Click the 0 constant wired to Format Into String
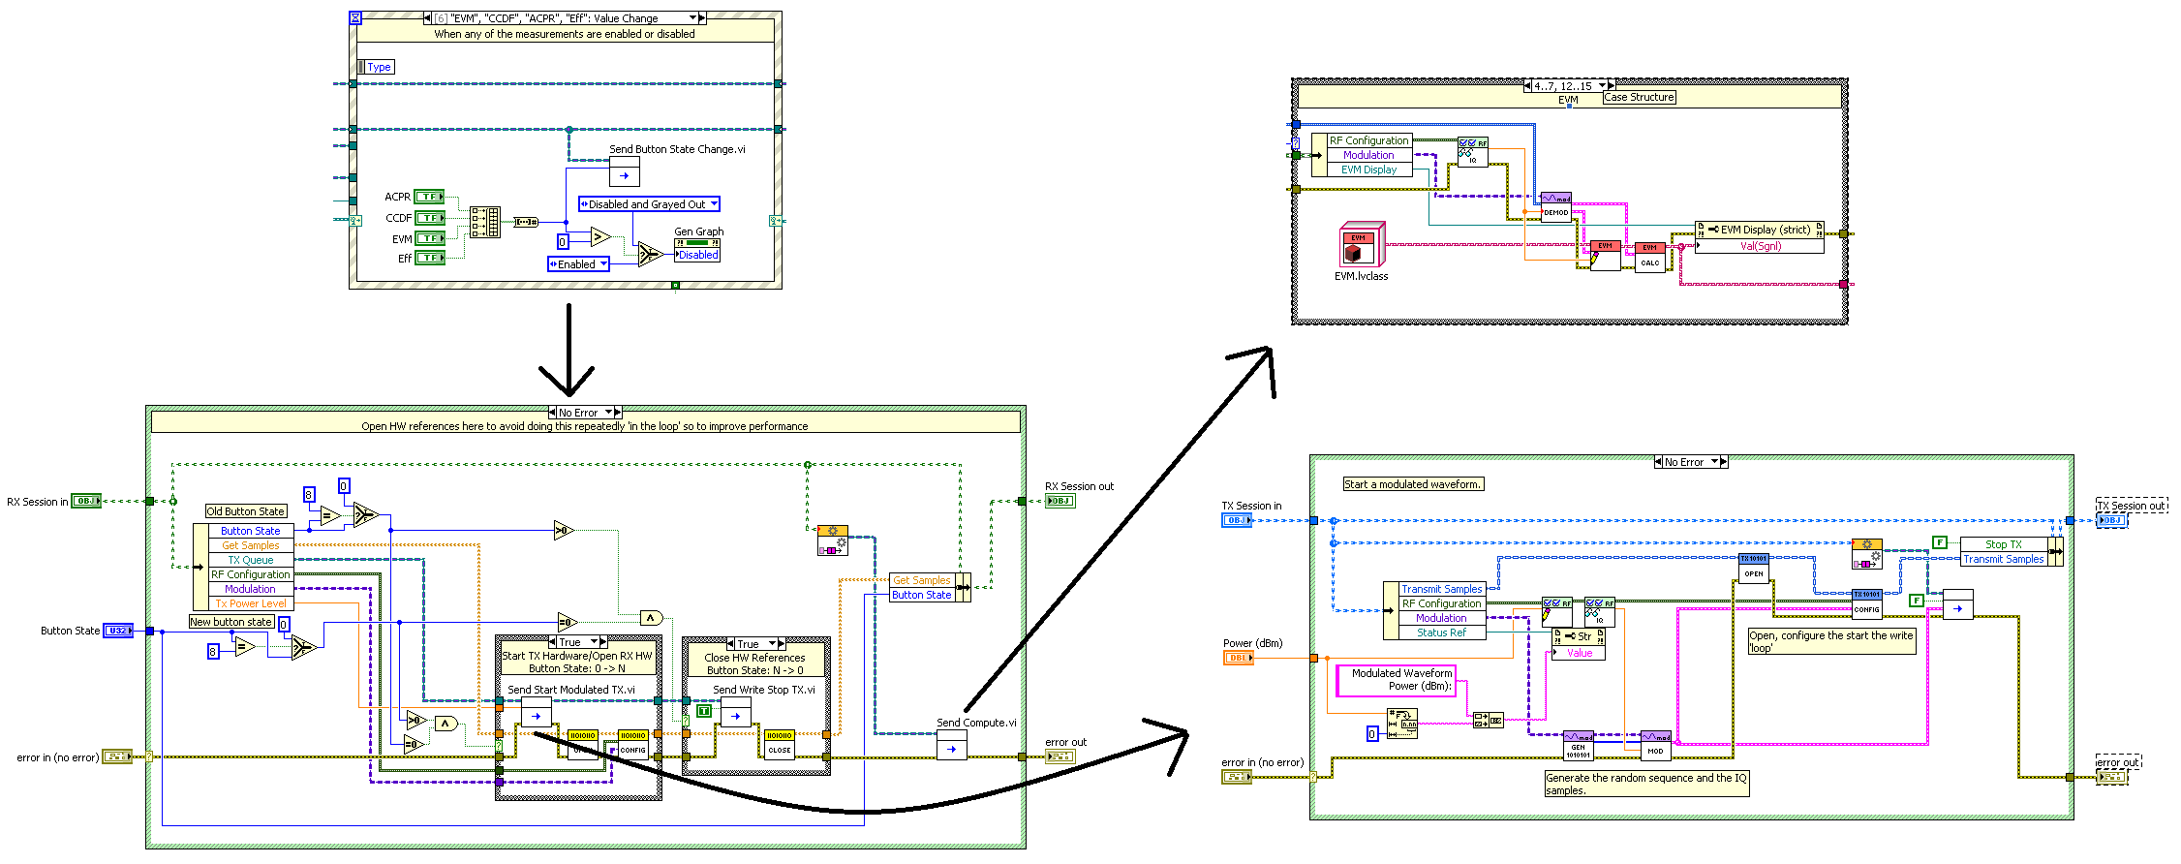The height and width of the screenshot is (864, 2181). coord(1371,734)
